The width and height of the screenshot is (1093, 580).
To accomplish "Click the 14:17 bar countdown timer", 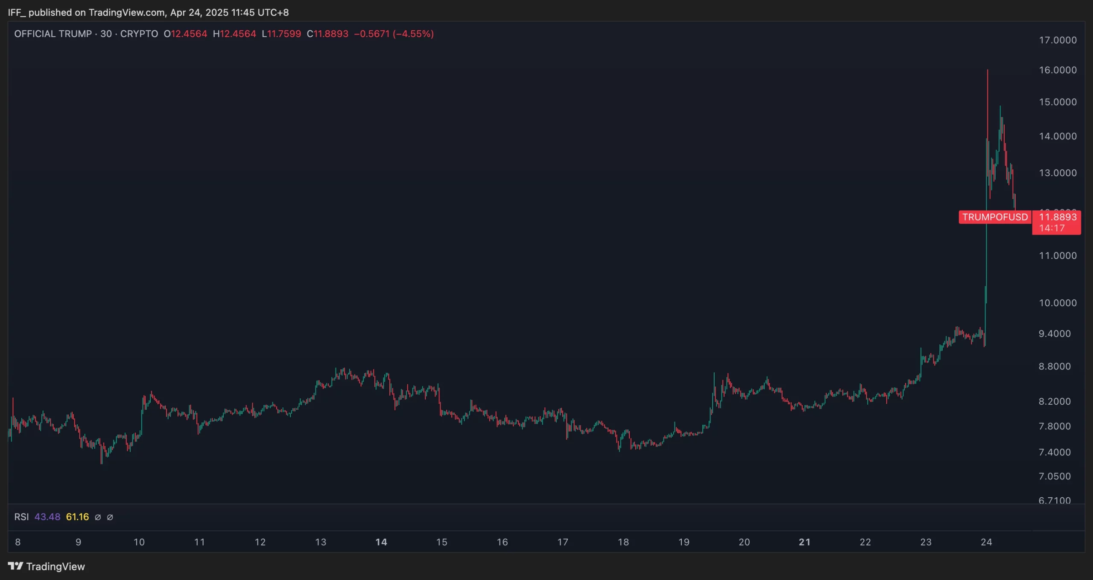I will tap(1052, 228).
